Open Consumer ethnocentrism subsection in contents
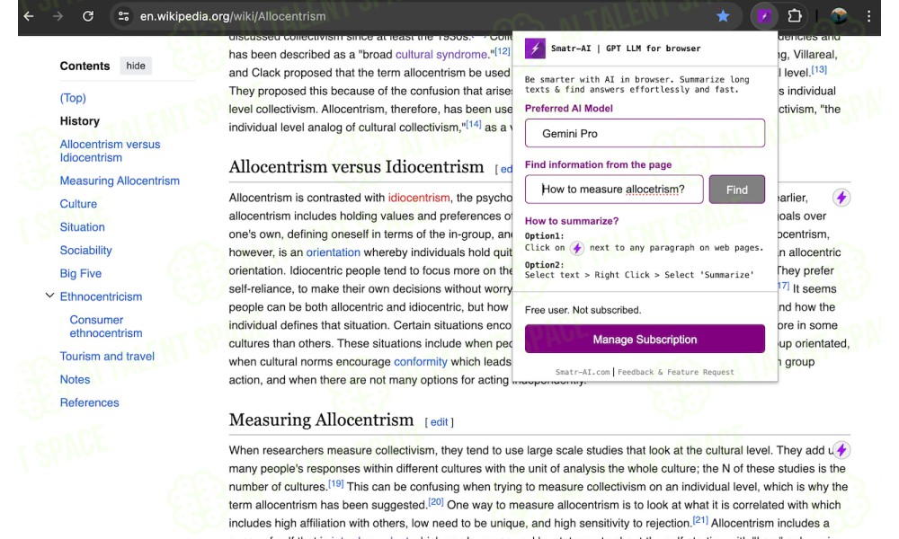 pyautogui.click(x=106, y=326)
